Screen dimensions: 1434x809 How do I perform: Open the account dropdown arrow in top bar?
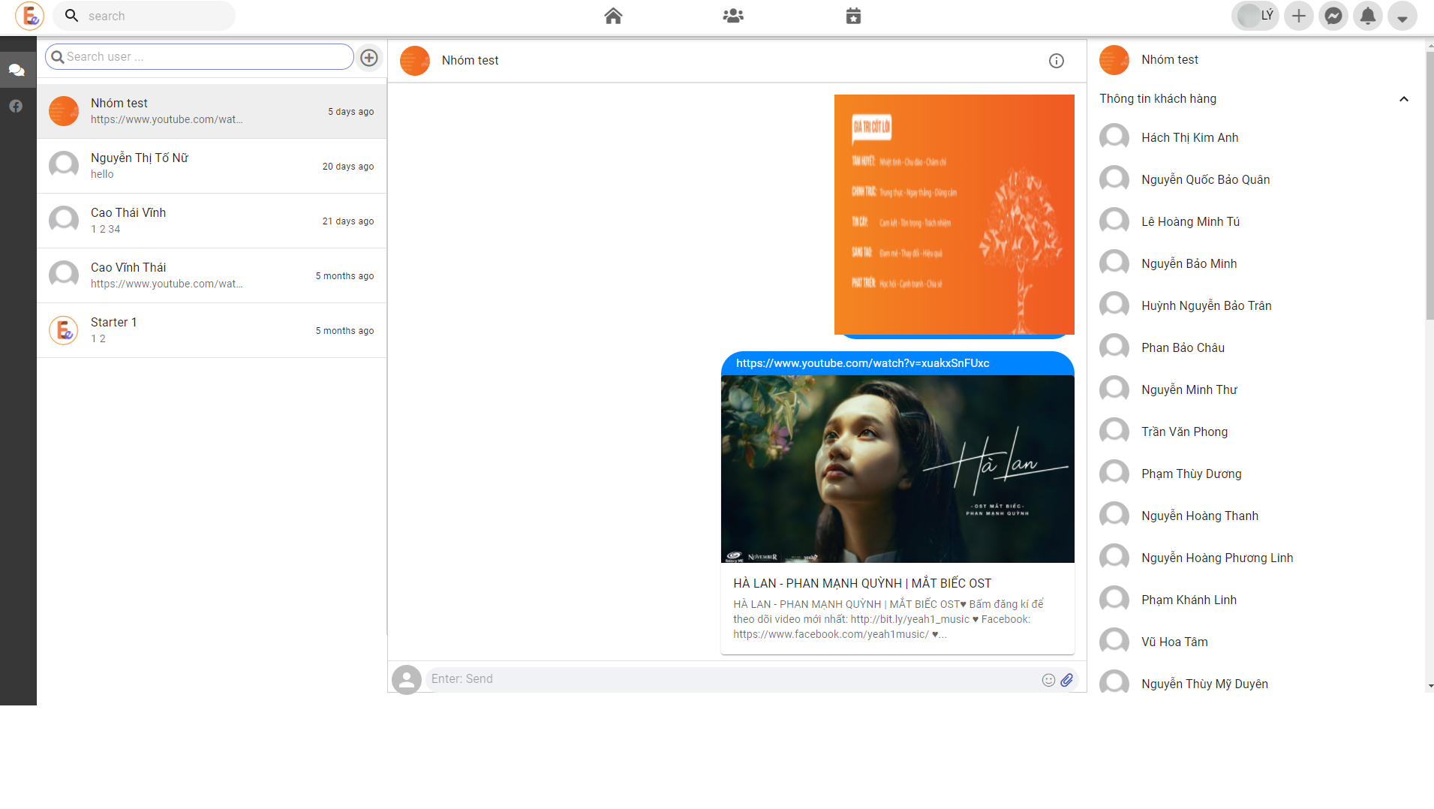pos(1402,16)
